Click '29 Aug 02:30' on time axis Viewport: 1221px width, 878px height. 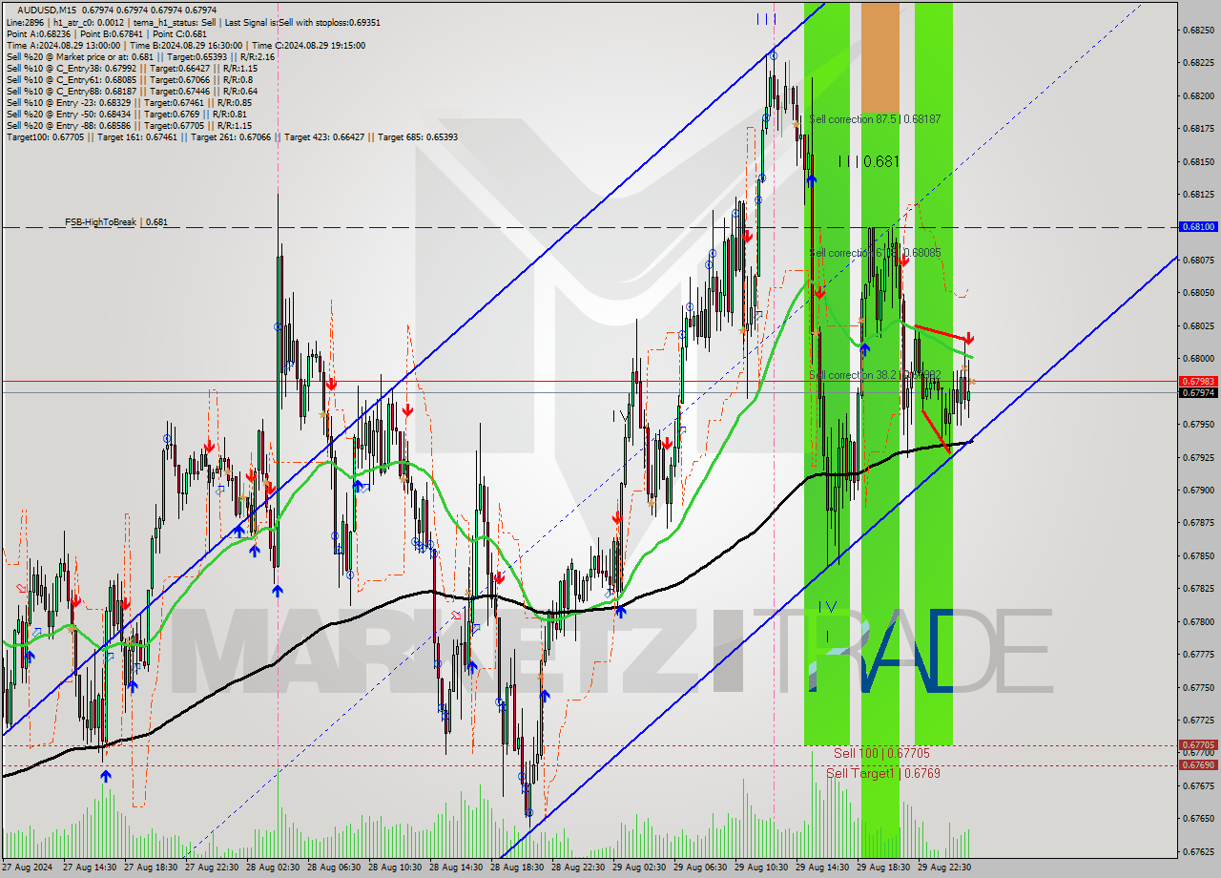click(639, 868)
